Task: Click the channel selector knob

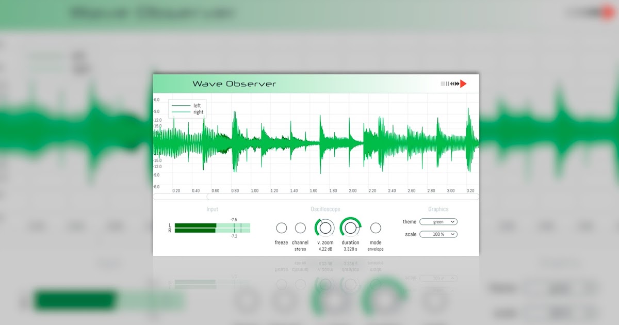Action: pyautogui.click(x=300, y=227)
